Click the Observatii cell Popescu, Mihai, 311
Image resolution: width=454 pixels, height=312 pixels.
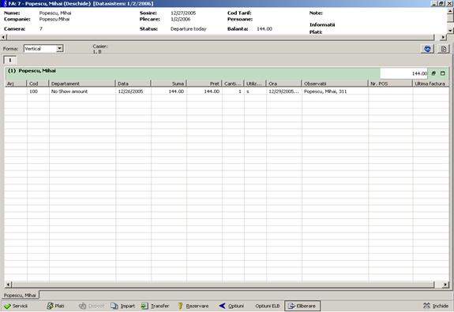pyautogui.click(x=335, y=91)
